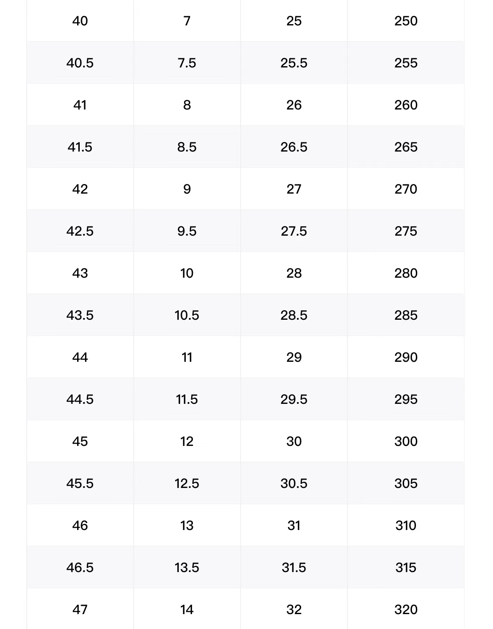Click the 28.5 cell

pos(294,315)
